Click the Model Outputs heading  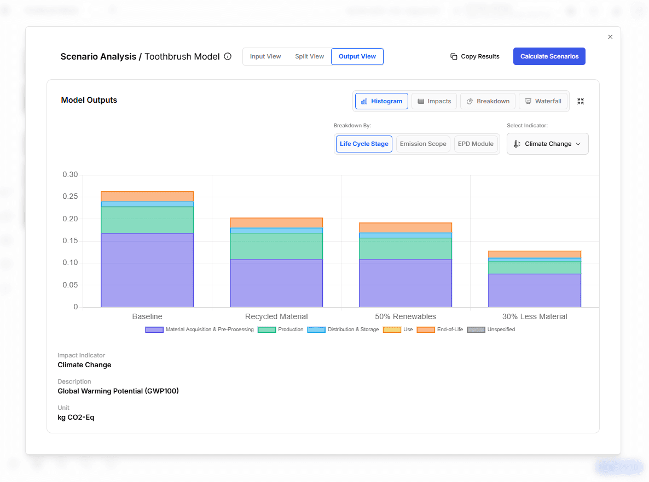click(x=89, y=100)
